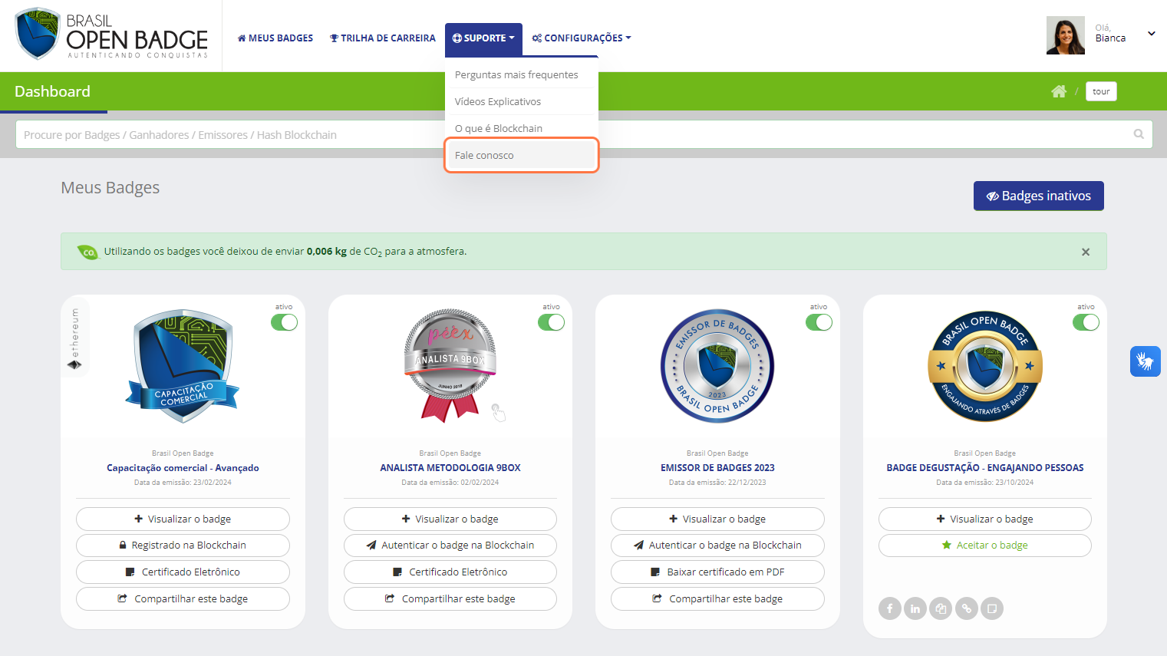Screen dimensions: 1167x656
Task: Open the Emissor de Badges 2023 badge image
Action: tap(717, 366)
